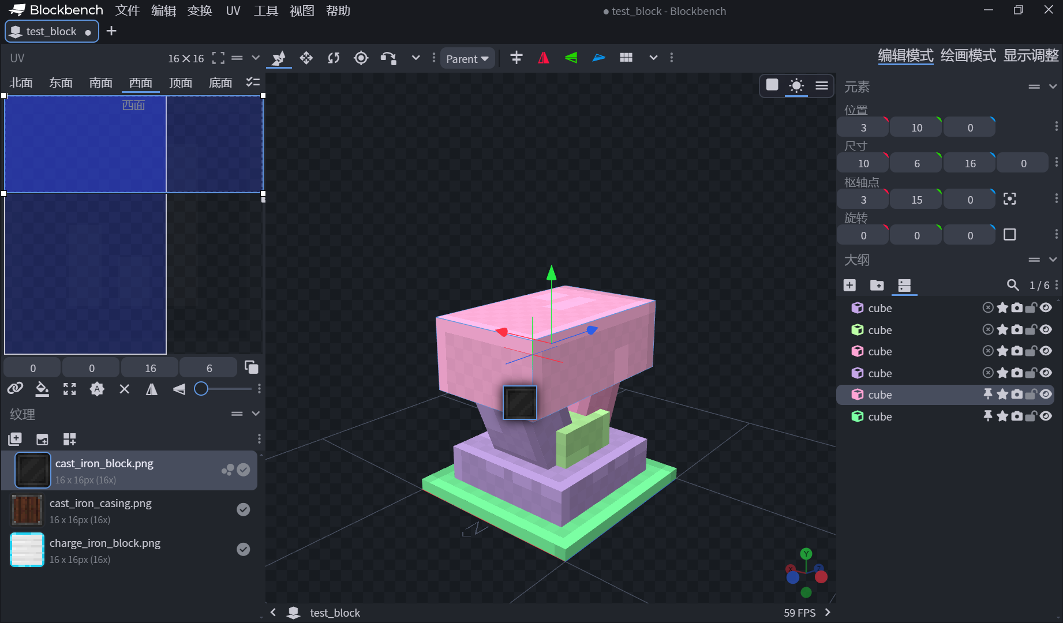Switch to 绘画模式 paint mode

(x=968, y=55)
